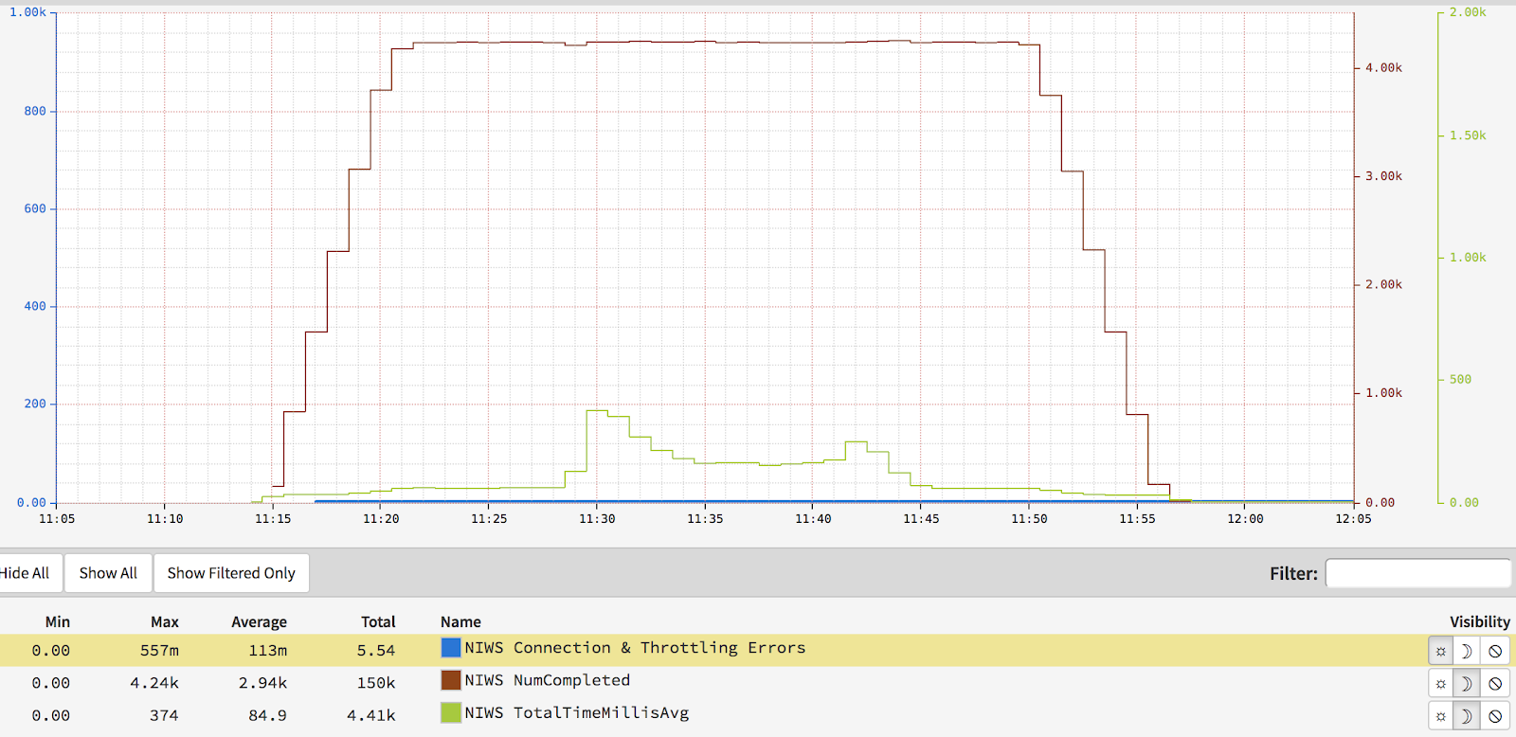Hide NIWS TotalTimeMillisAvg with slashed-circle icon
The height and width of the screenshot is (737, 1516).
pyautogui.click(x=1495, y=716)
